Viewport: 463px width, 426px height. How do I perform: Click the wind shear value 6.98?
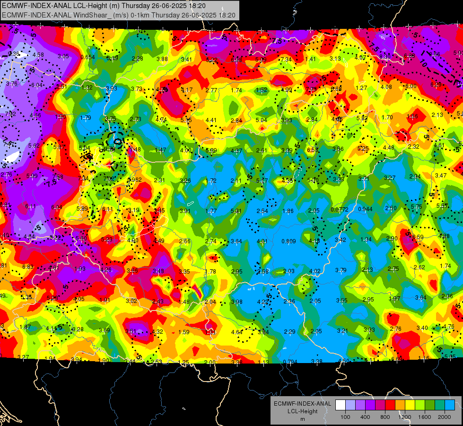click(x=236, y=60)
